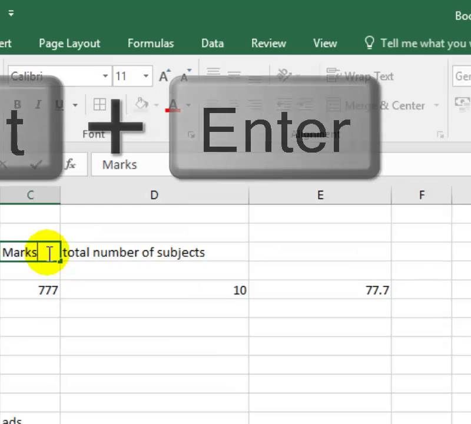Open the number format combo box
This screenshot has width=471, height=424.
[462, 76]
